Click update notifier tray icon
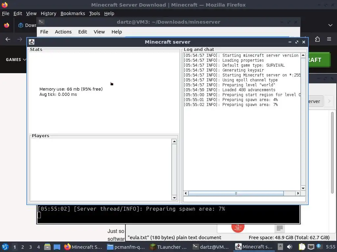The image size is (337, 252). [319, 246]
